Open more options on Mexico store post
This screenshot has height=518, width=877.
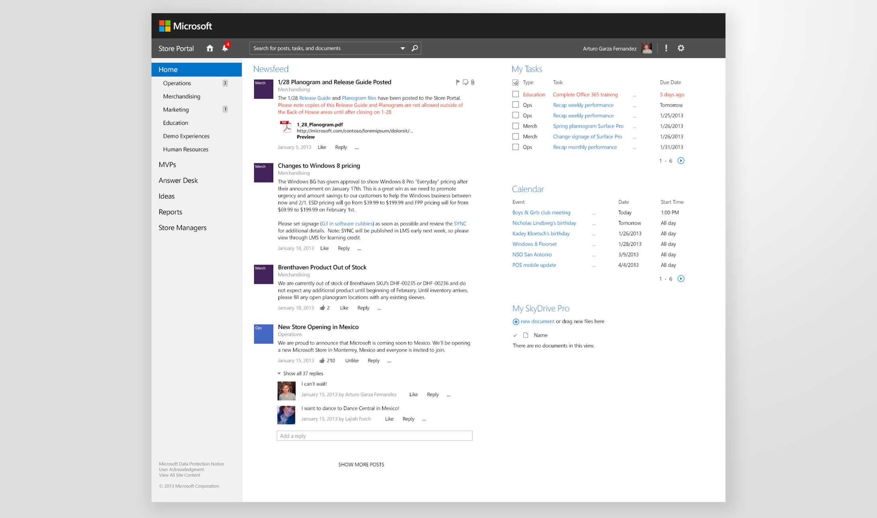tap(389, 361)
